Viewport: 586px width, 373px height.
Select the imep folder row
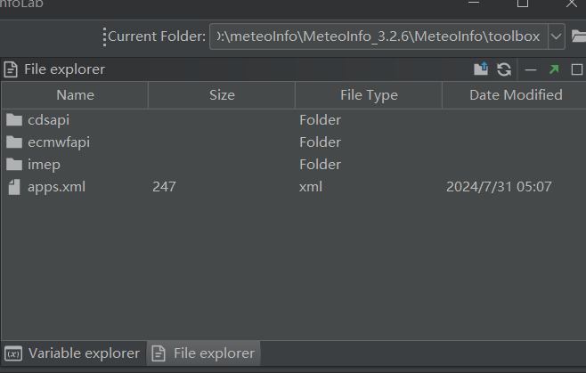point(44,165)
